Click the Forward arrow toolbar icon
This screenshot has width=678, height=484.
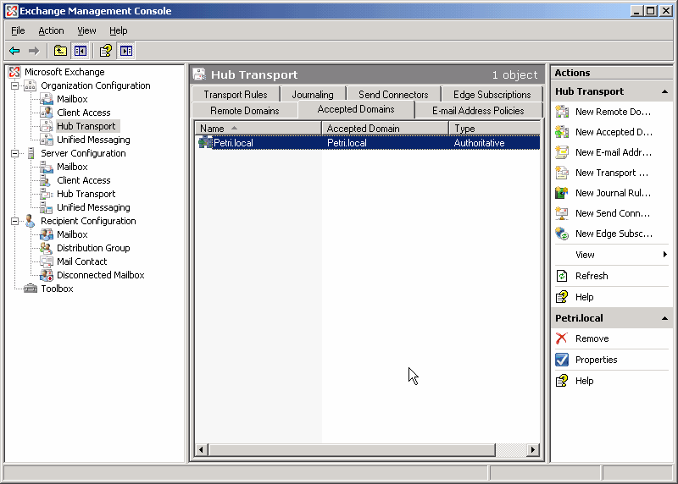[34, 51]
